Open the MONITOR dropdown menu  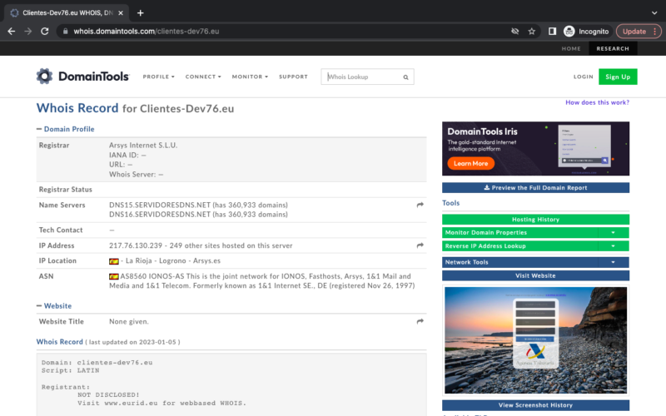pyautogui.click(x=250, y=77)
